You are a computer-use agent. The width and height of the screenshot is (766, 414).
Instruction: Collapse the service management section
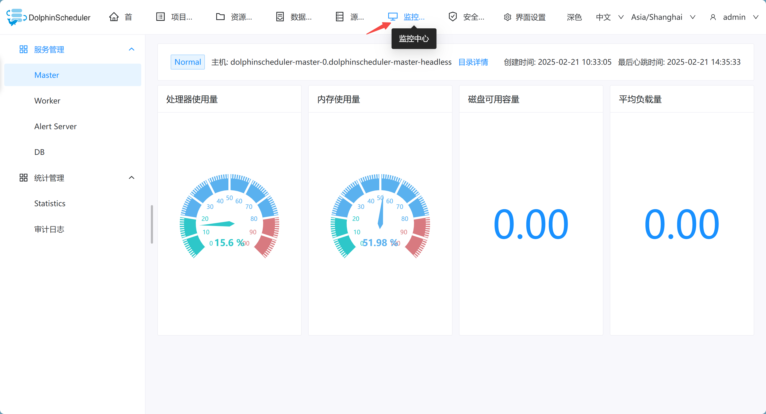[131, 49]
